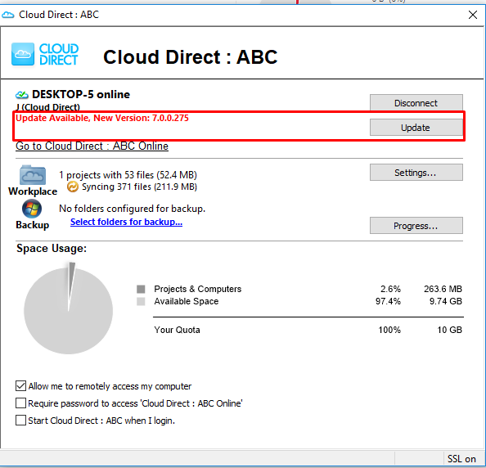
Task: Click the orange syncing icon
Action: tap(73, 187)
